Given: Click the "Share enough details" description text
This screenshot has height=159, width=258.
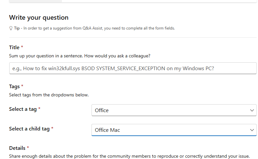Looking at the screenshot, I should 129,156.
